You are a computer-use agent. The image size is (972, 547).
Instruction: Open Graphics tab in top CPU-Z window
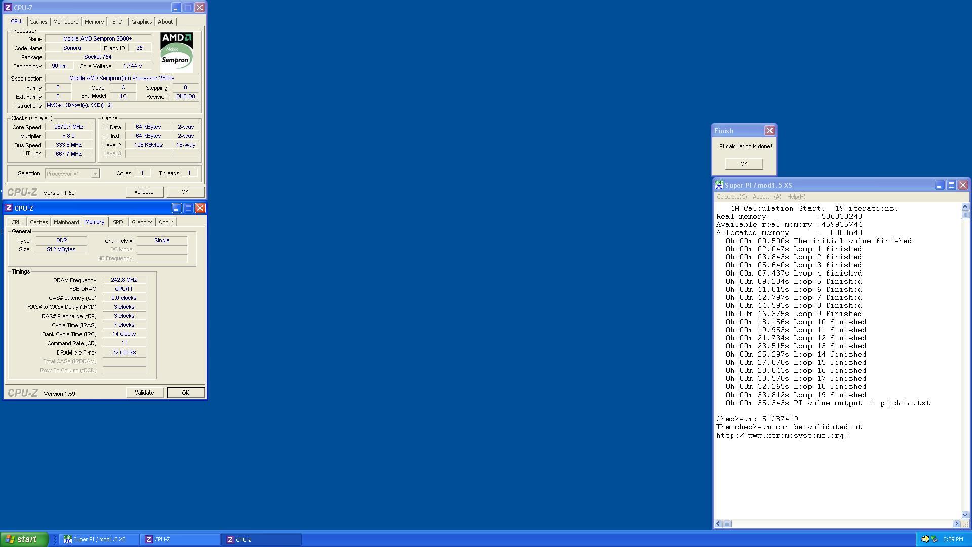141,22
